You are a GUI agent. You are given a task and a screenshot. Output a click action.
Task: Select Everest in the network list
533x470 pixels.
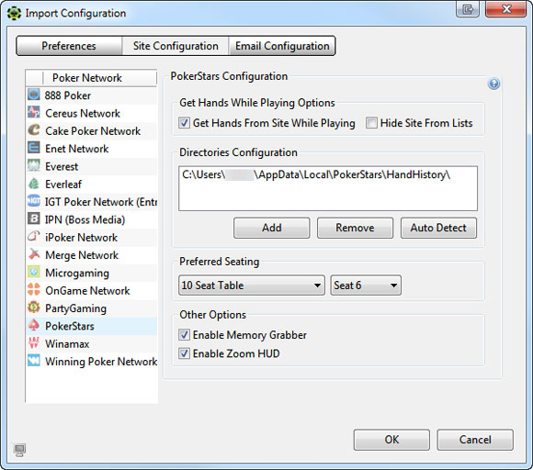click(92, 166)
